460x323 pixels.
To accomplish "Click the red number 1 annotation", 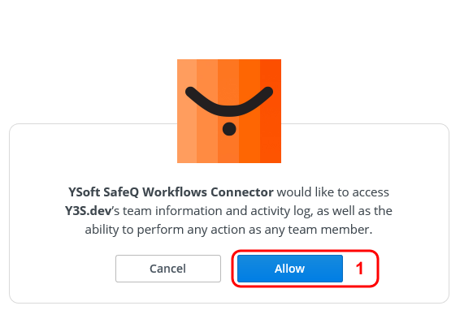I will click(360, 269).
